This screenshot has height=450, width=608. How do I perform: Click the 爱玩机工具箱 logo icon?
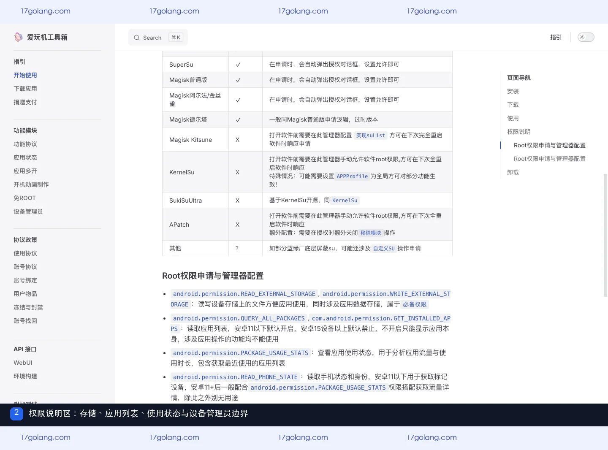(18, 37)
